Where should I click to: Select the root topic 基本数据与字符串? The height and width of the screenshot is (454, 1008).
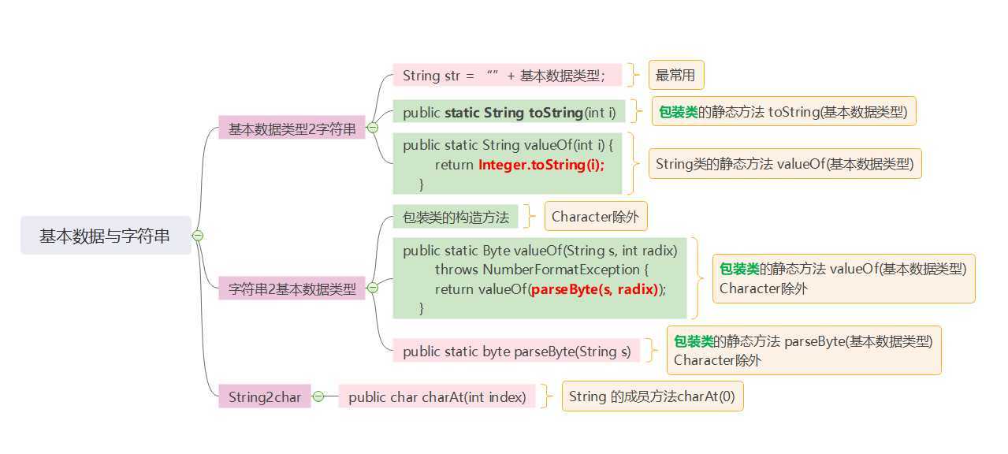[x=106, y=236]
